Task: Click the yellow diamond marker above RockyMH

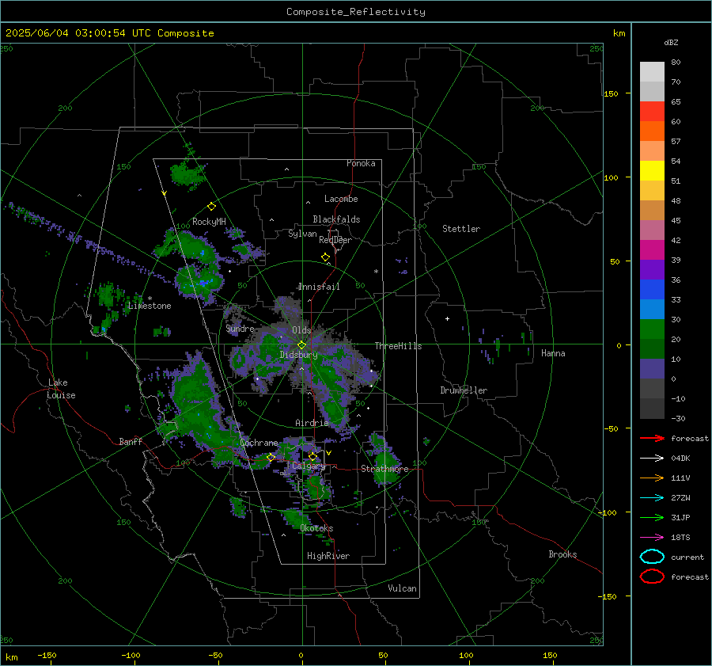Action: 211,207
